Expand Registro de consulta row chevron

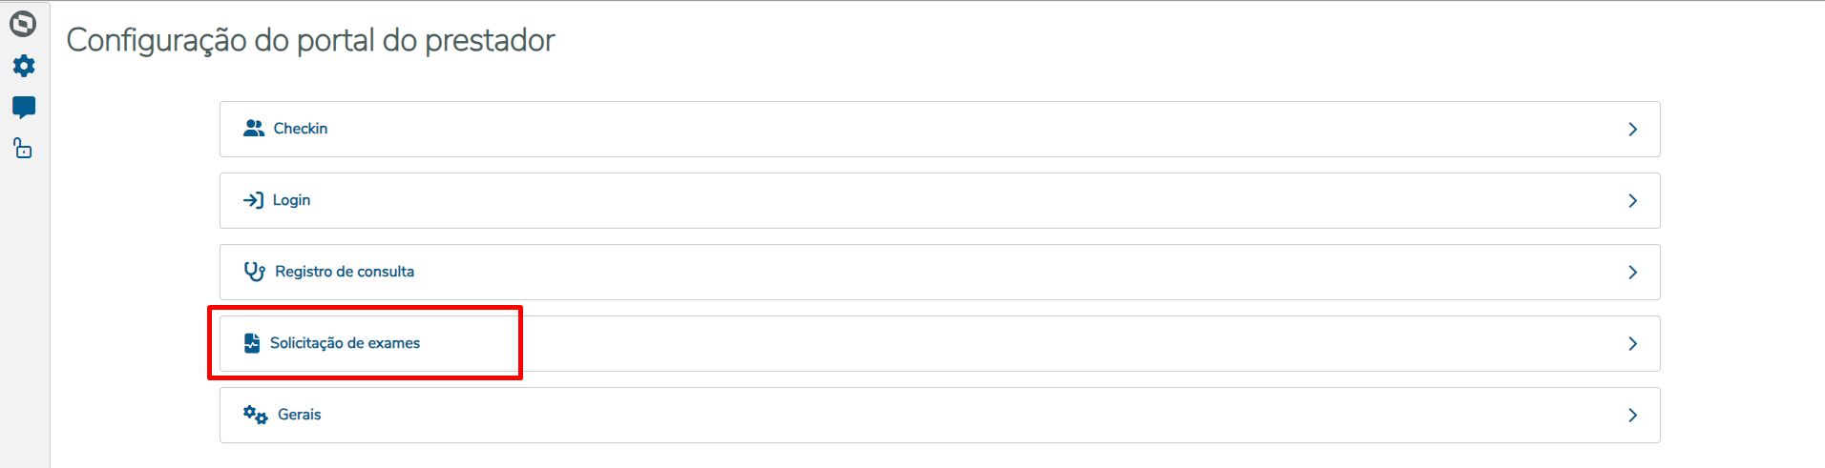coord(1632,272)
